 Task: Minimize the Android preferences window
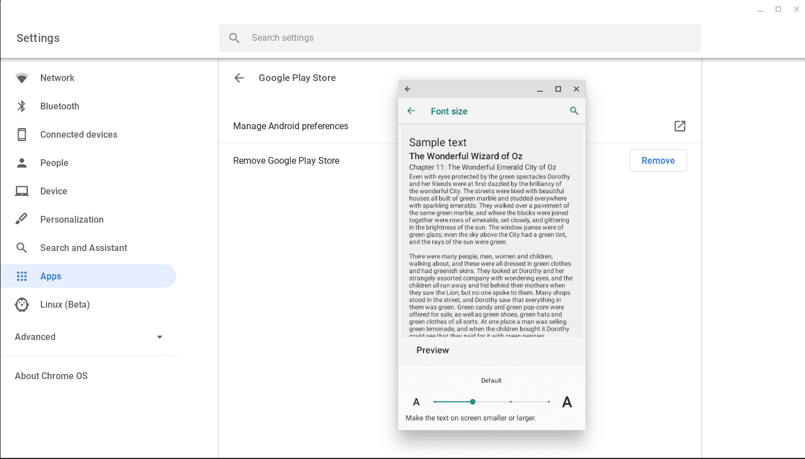[540, 90]
